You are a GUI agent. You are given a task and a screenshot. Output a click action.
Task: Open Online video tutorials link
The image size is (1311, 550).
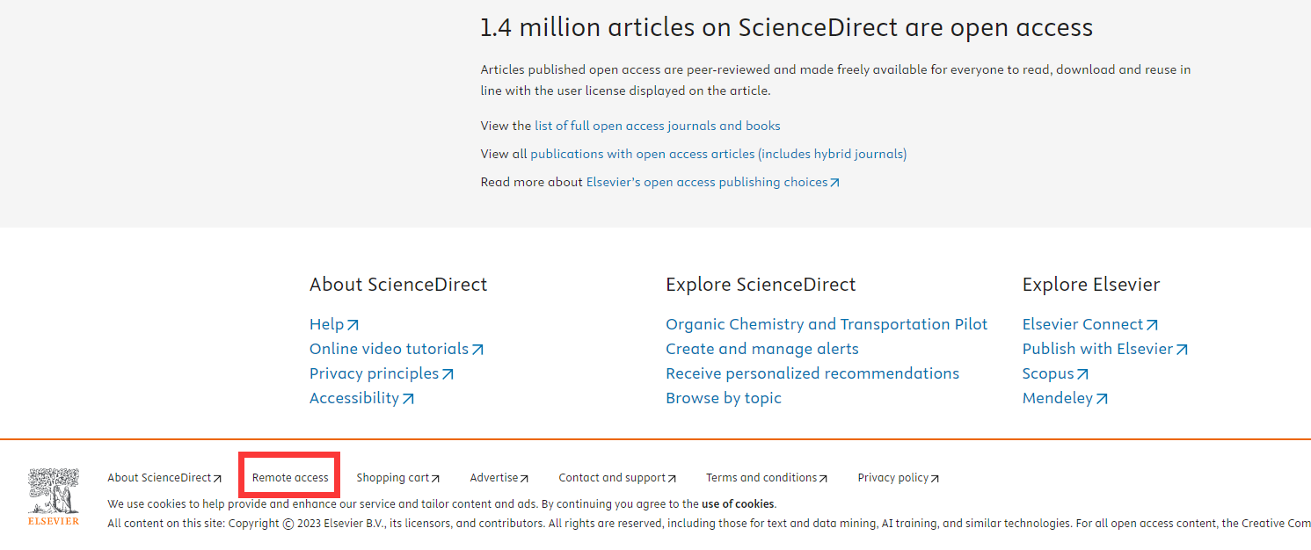point(396,349)
